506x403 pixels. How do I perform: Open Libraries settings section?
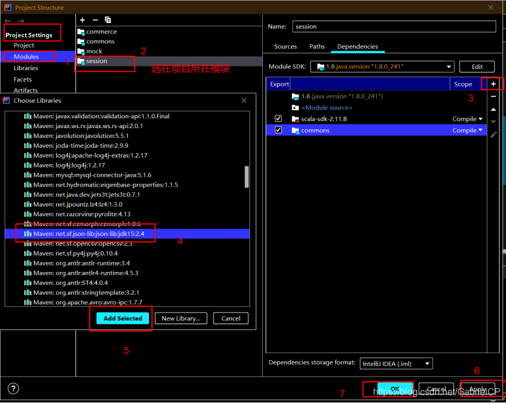pyautogui.click(x=26, y=68)
